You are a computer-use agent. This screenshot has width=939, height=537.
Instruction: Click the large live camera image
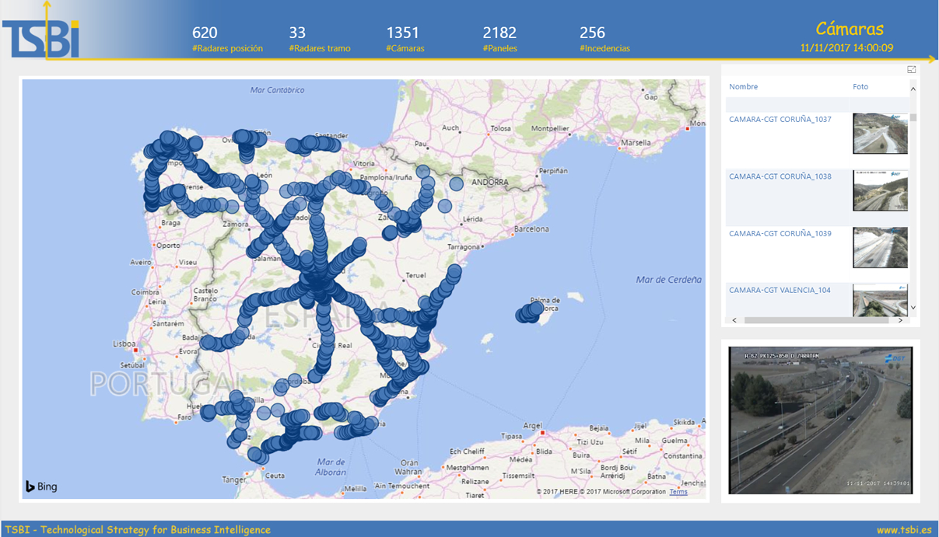[x=820, y=420]
